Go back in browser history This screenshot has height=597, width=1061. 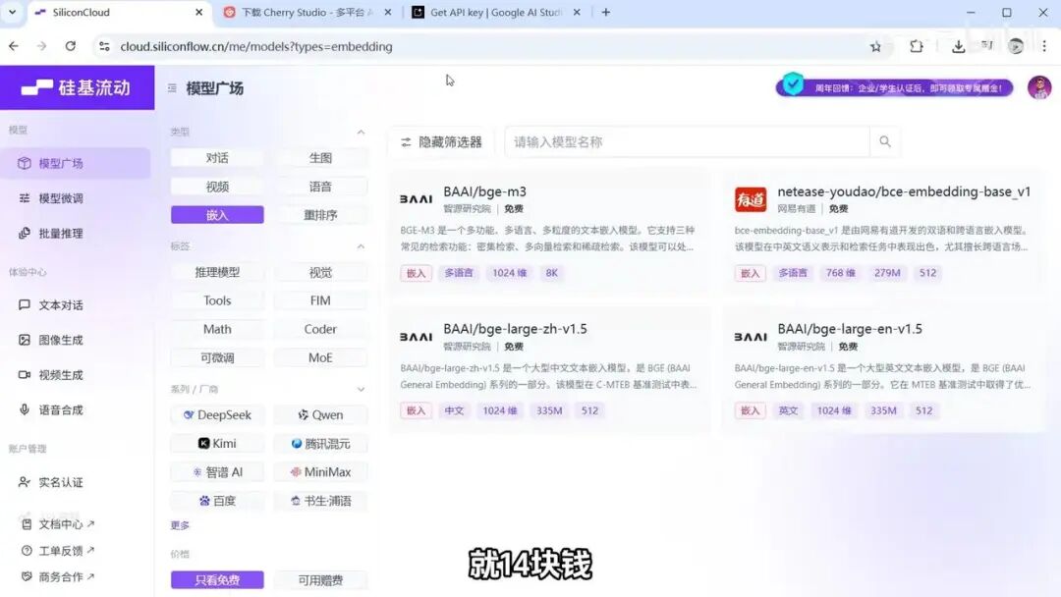point(14,46)
